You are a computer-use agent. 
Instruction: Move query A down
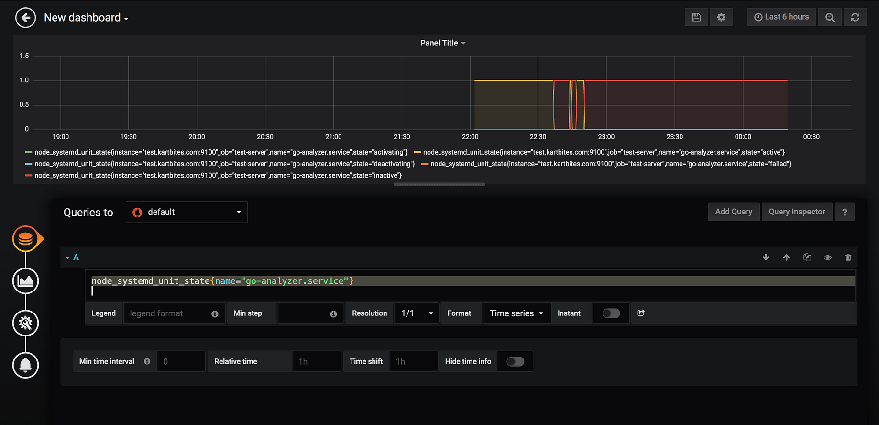pyautogui.click(x=766, y=257)
